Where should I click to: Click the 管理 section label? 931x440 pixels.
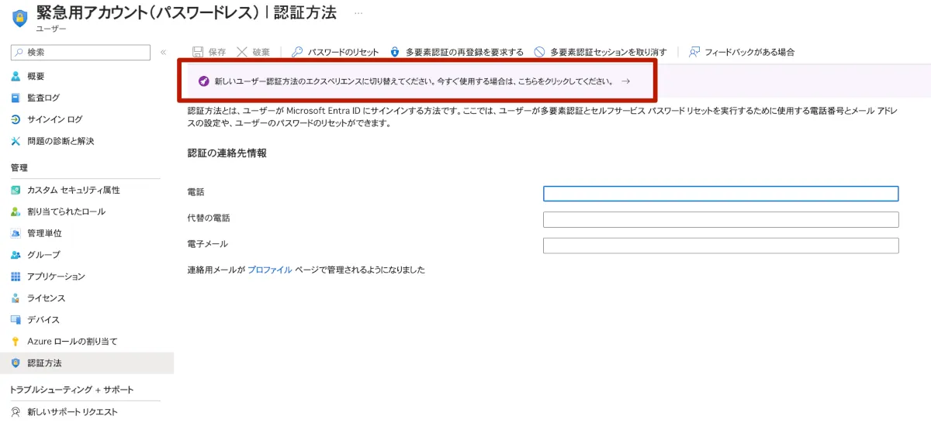click(x=19, y=168)
